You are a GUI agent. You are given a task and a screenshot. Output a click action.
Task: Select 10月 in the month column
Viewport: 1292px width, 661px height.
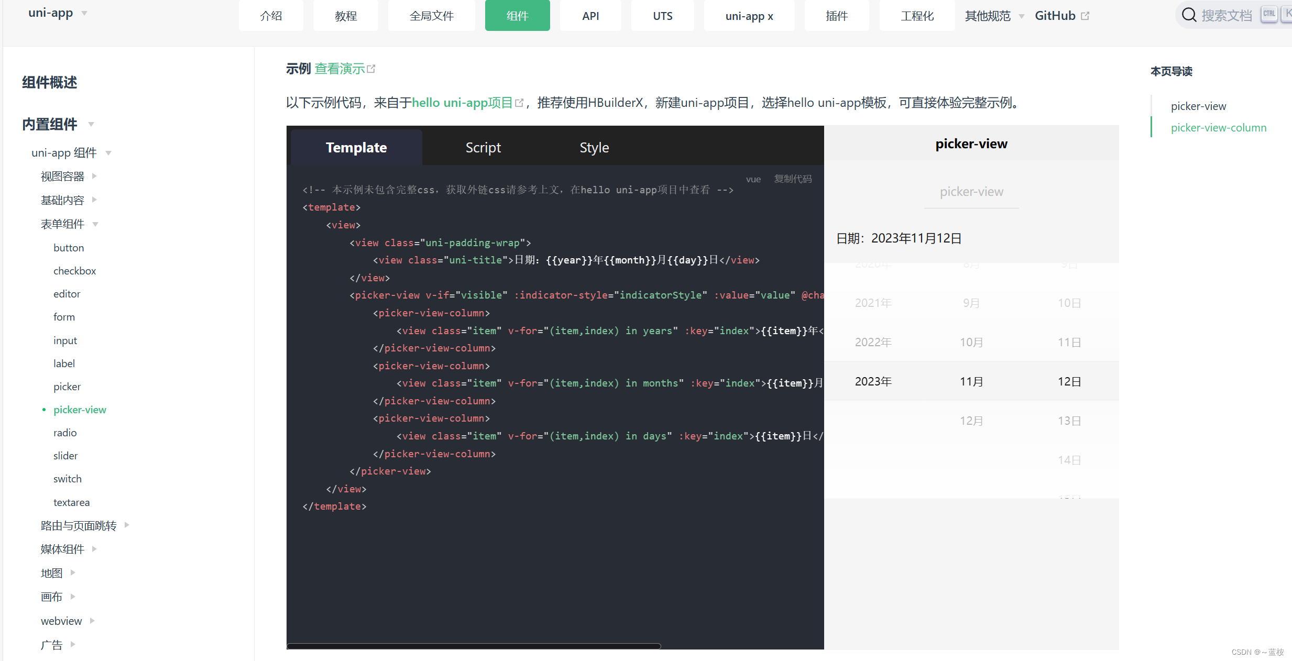point(971,342)
